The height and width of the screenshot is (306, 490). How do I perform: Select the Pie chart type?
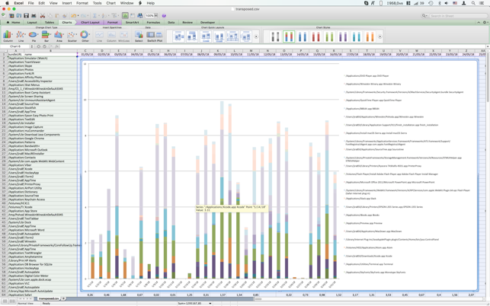(x=34, y=36)
